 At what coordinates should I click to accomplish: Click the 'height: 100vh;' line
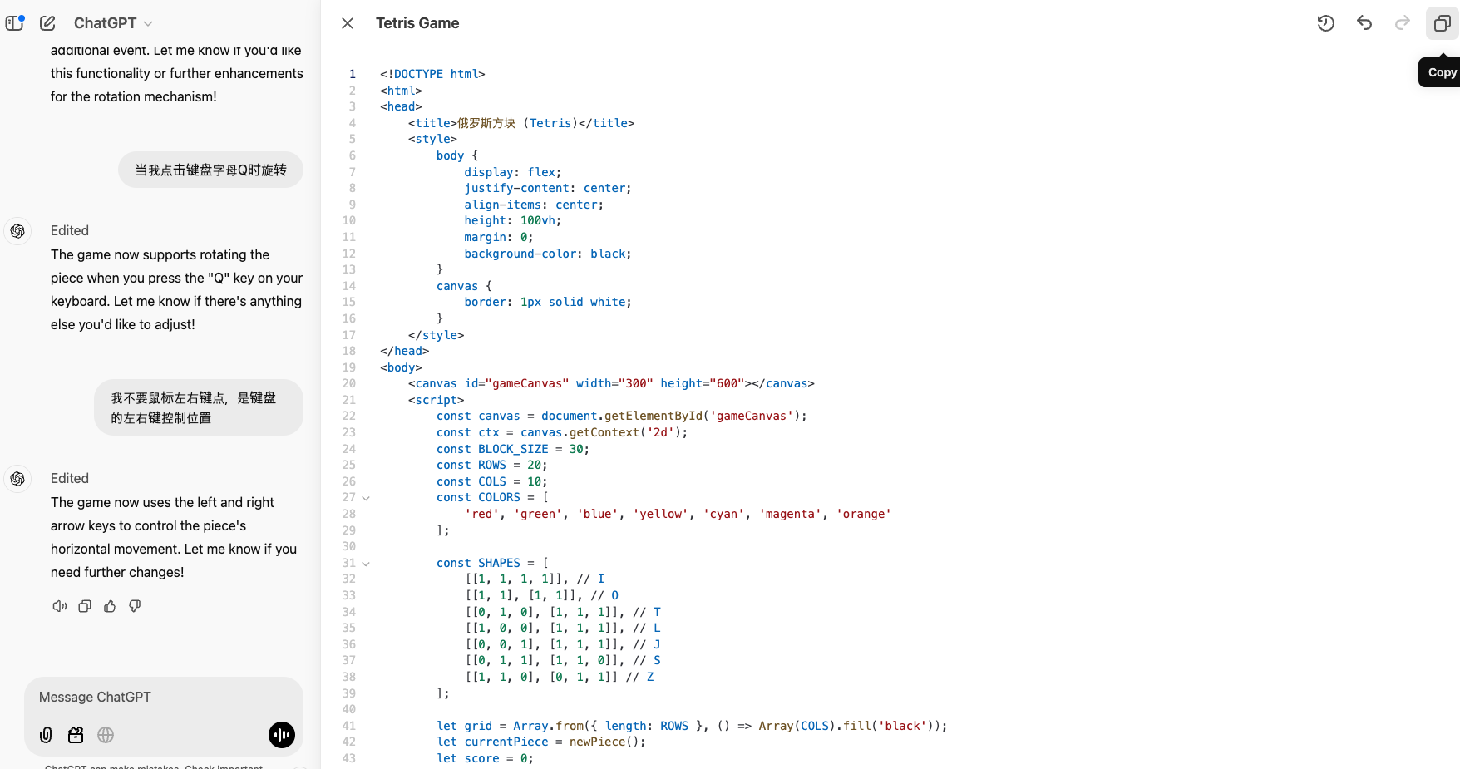[x=513, y=220]
